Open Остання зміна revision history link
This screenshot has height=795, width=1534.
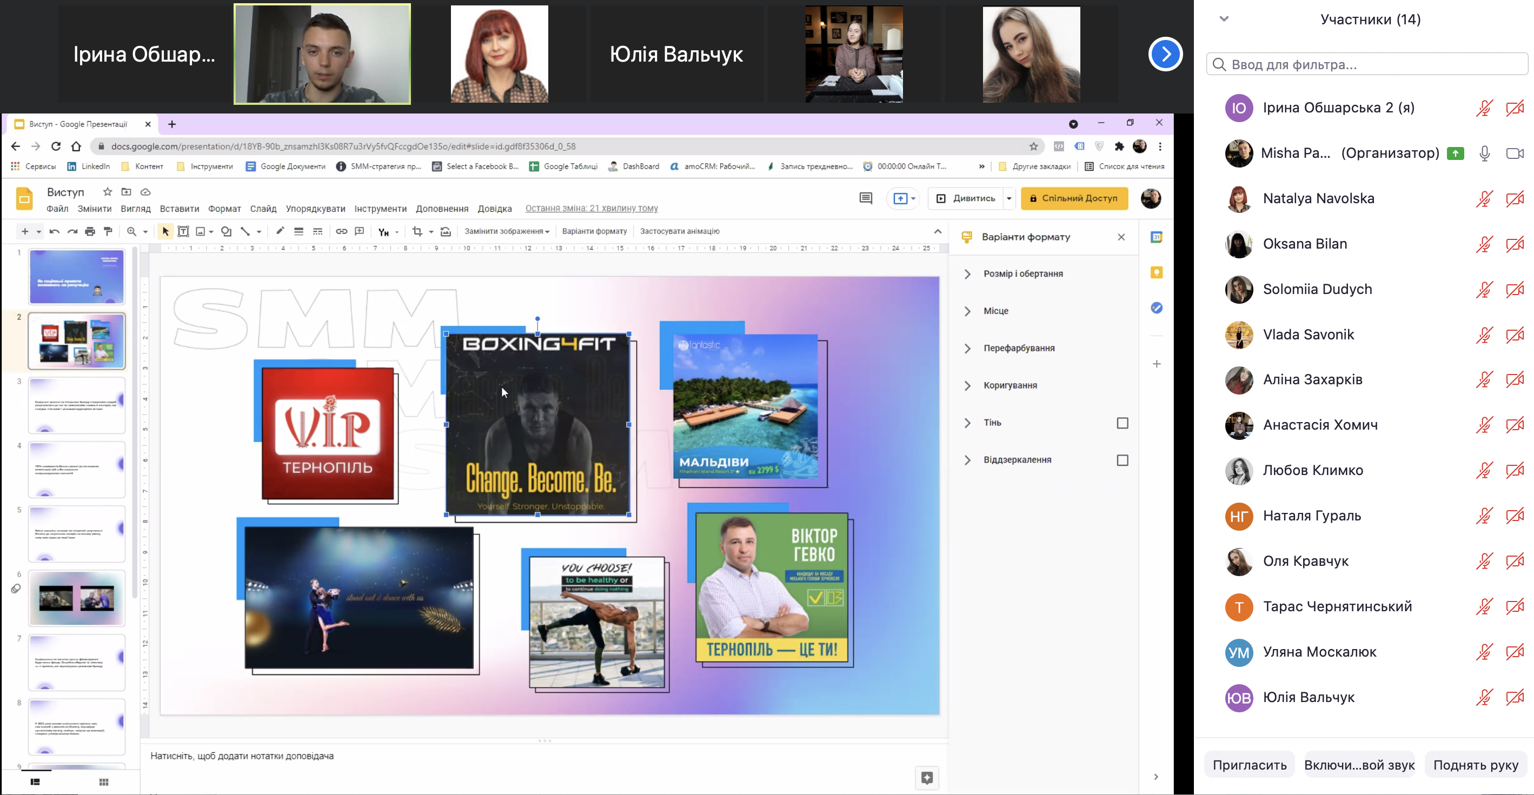pos(592,209)
